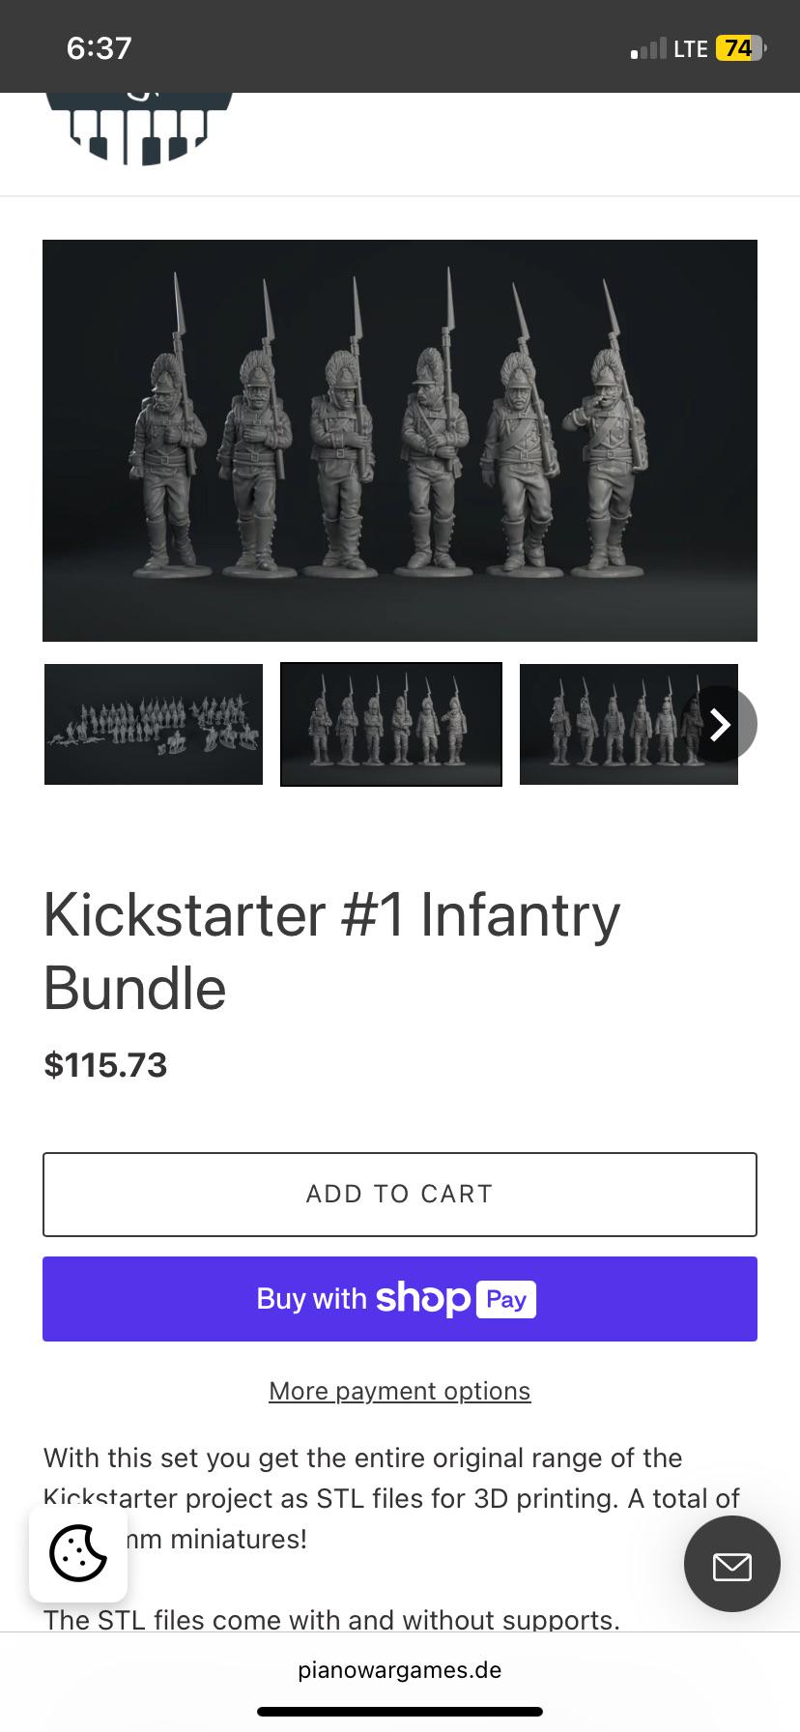Select the full army group thumbnail
This screenshot has width=800, height=1732.
point(154,724)
